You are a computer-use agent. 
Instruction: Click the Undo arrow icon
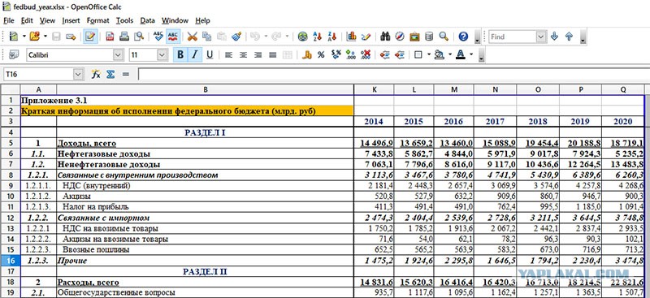pos(255,37)
